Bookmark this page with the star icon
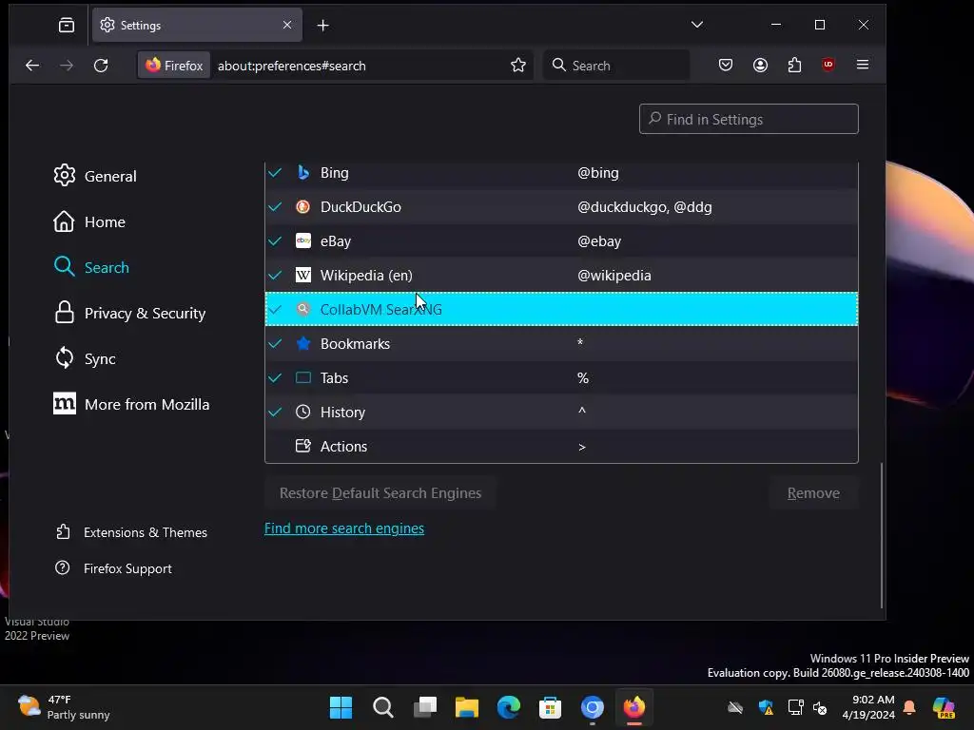 pos(518,66)
